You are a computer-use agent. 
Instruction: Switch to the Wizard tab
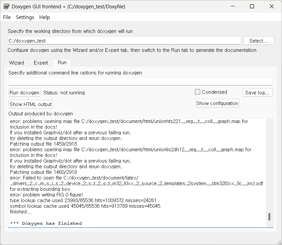tap(17, 63)
